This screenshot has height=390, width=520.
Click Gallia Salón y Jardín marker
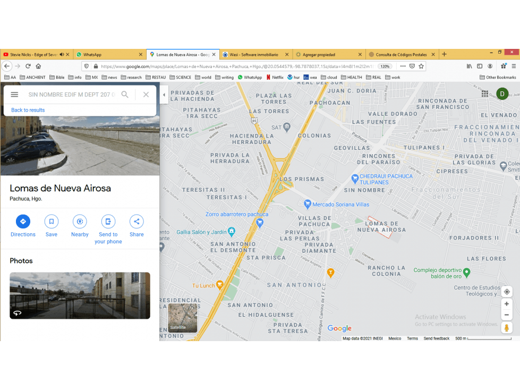(232, 231)
